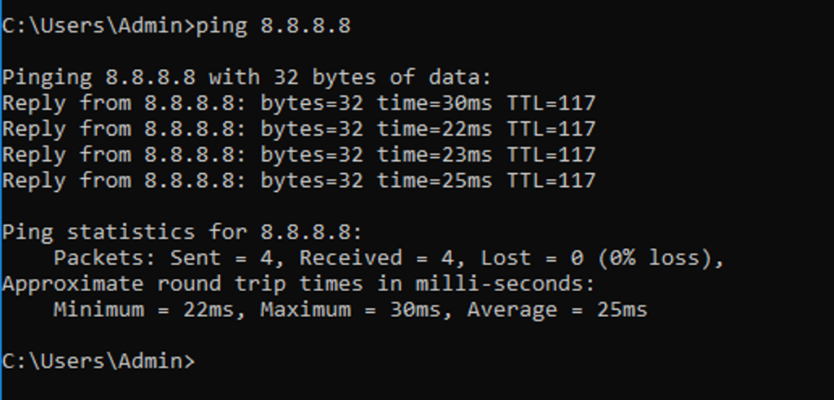
Task: Click the 'Average = 25ms' value
Action: pyautogui.click(x=557, y=310)
